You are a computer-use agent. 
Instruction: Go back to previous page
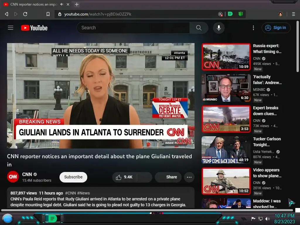click(x=7, y=14)
